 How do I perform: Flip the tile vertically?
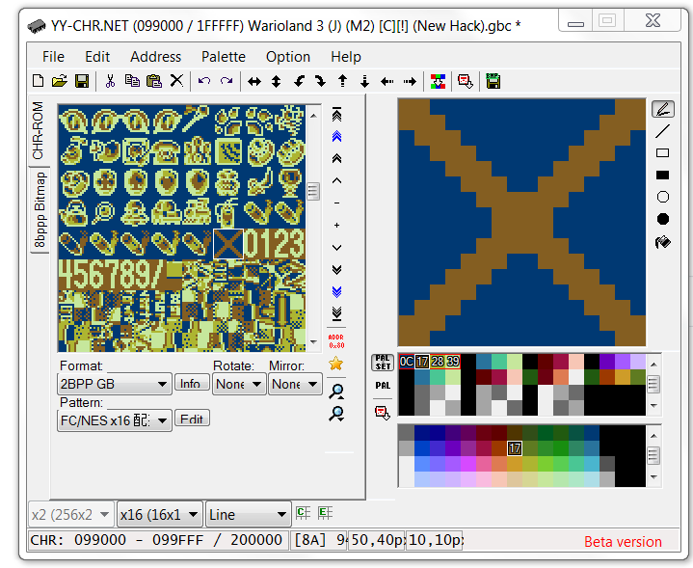coord(277,81)
